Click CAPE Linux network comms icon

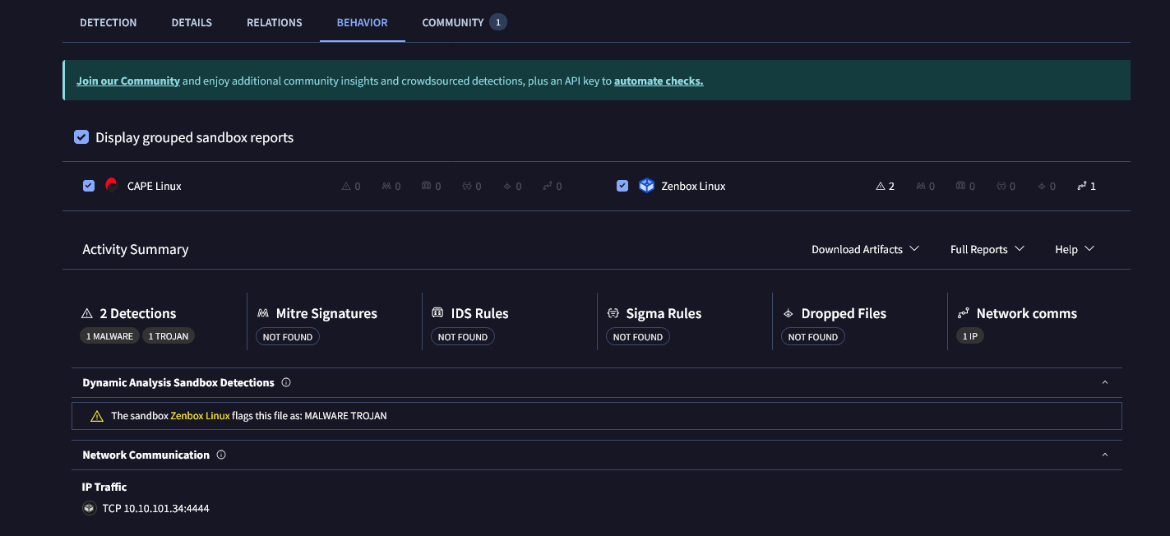548,187
